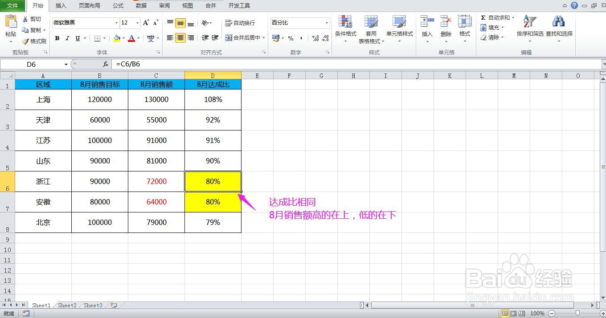Apply comma style number format
606x318 pixels.
click(301, 38)
